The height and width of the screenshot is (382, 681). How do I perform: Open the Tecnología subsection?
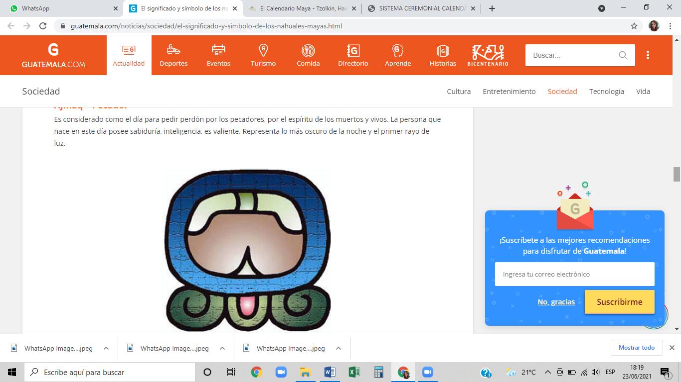click(x=607, y=92)
